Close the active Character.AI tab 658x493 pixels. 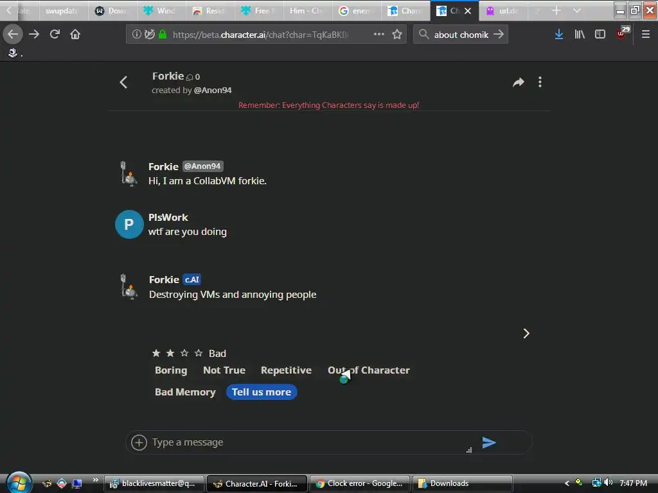pyautogui.click(x=468, y=11)
